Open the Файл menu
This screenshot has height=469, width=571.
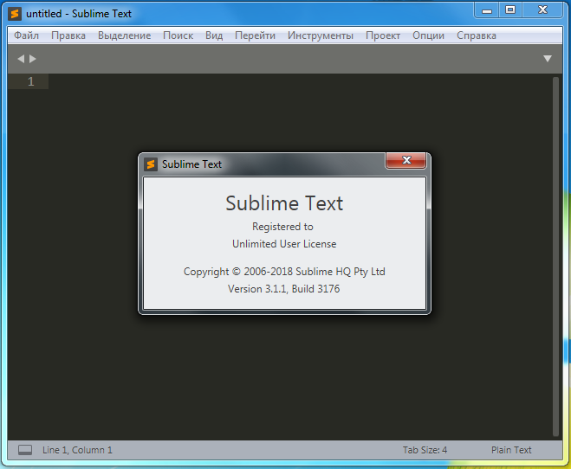[26, 35]
